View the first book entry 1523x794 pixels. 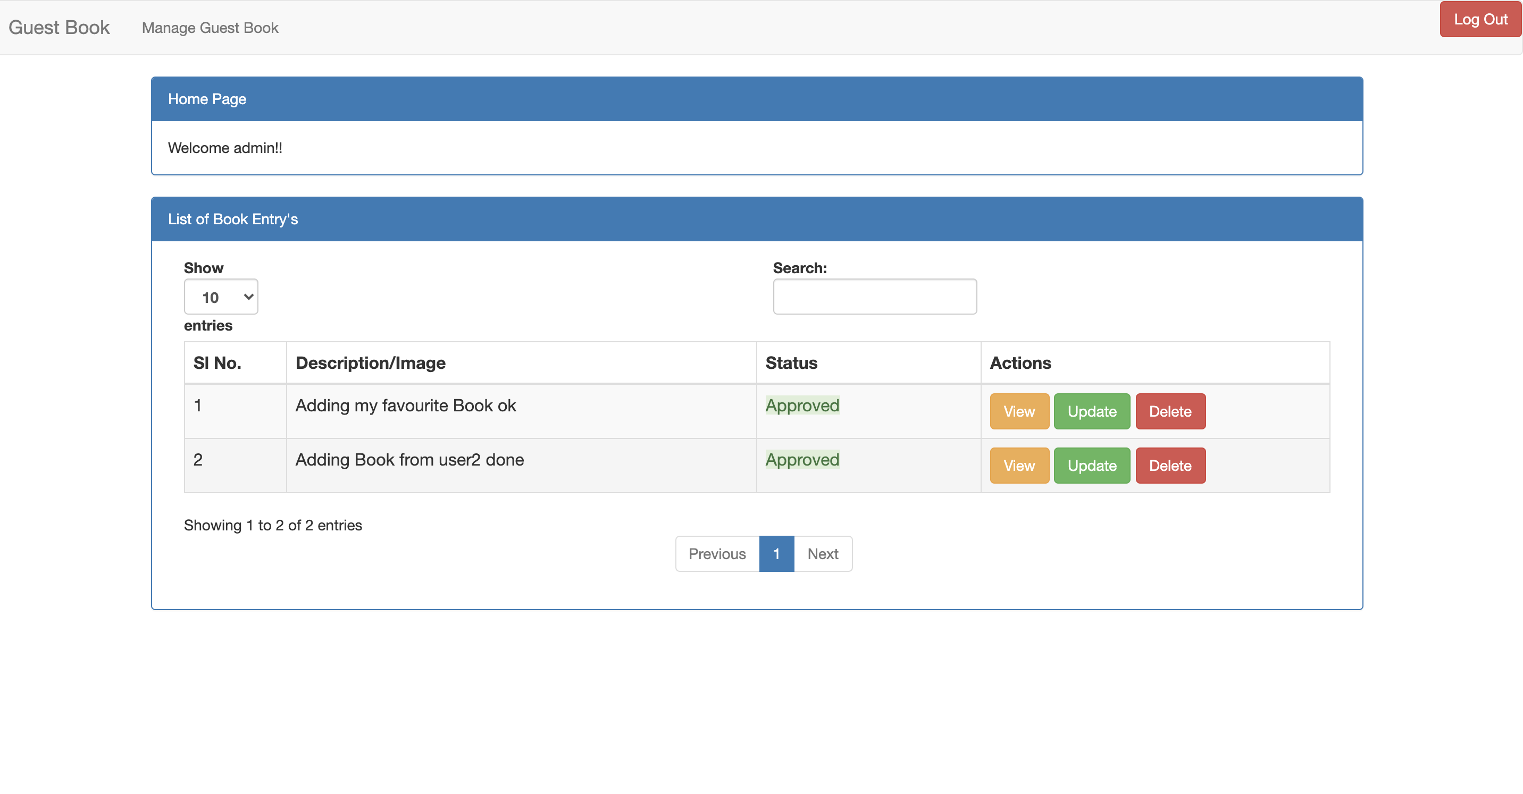tap(1019, 412)
